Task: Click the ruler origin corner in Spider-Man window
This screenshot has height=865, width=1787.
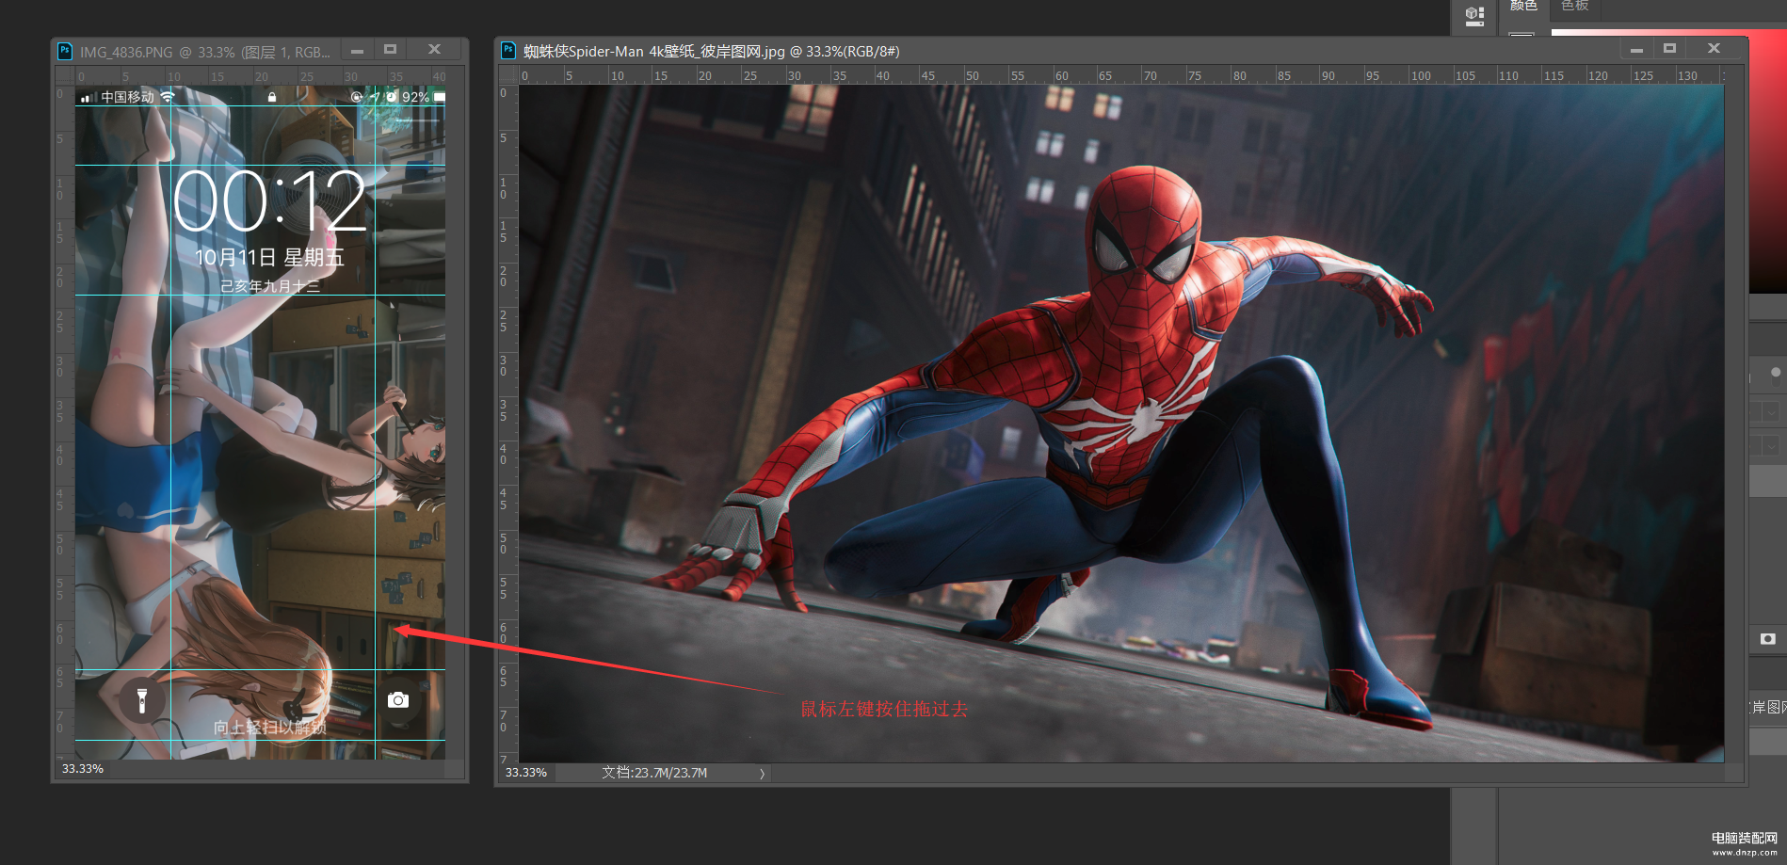Action: pos(508,75)
